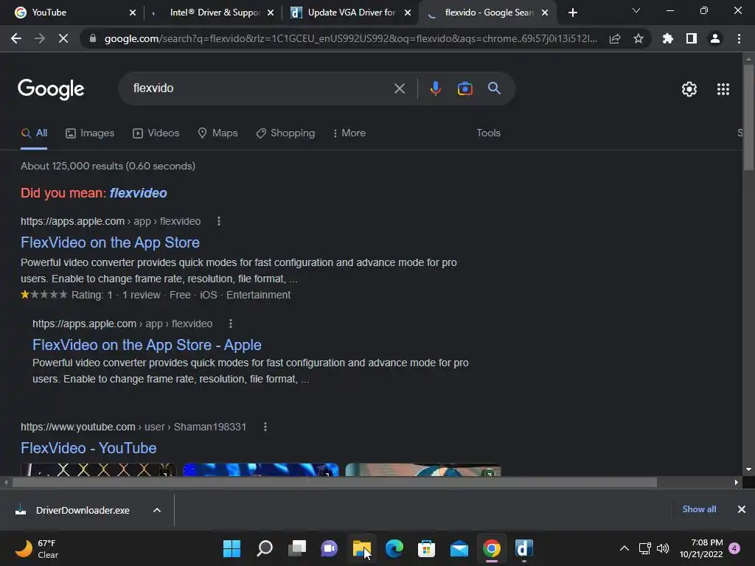Click the vertical page scrollbar thumb
The image size is (755, 566).
(x=748, y=117)
